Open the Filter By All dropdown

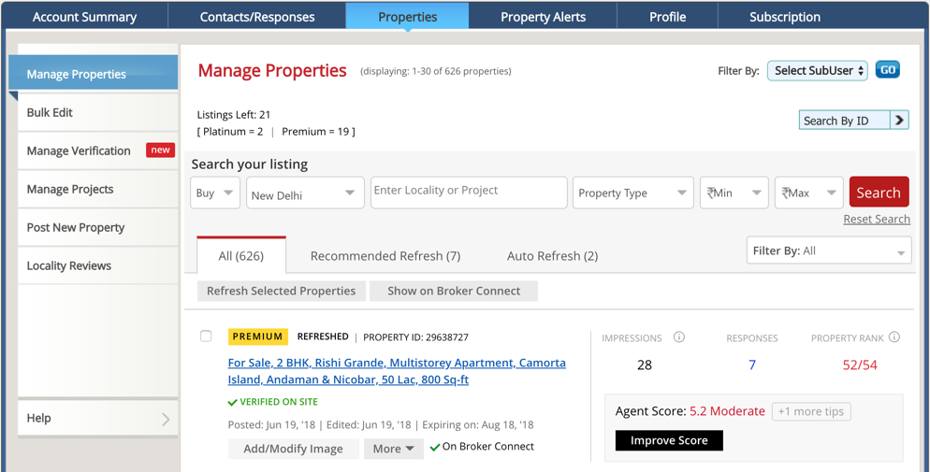(x=829, y=250)
